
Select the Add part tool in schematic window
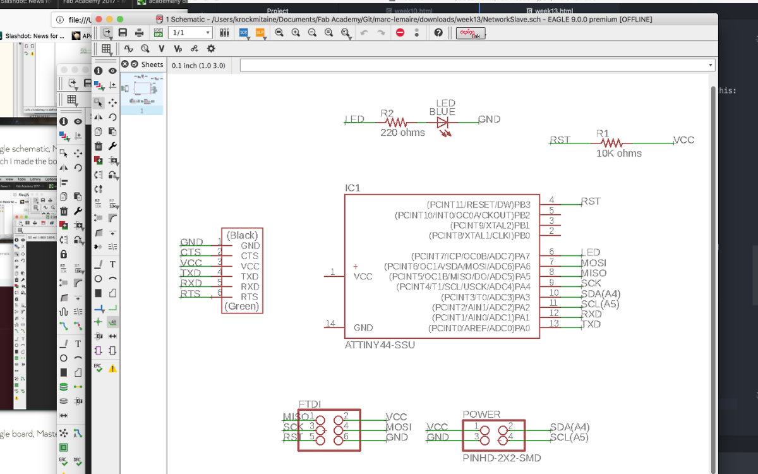[99, 161]
